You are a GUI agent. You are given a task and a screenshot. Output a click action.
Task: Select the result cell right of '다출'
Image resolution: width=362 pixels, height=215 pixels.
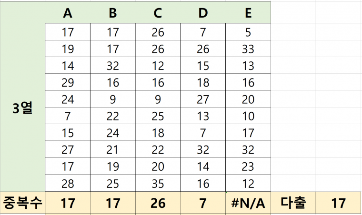(x=338, y=203)
